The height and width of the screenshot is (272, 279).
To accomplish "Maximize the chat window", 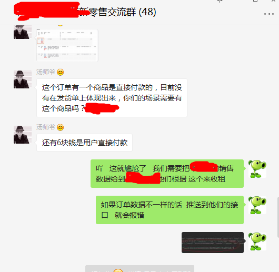I will tap(255, 1).
